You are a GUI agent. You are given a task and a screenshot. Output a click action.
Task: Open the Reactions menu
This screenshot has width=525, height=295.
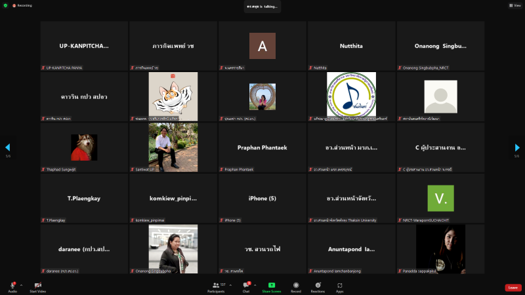(x=318, y=286)
